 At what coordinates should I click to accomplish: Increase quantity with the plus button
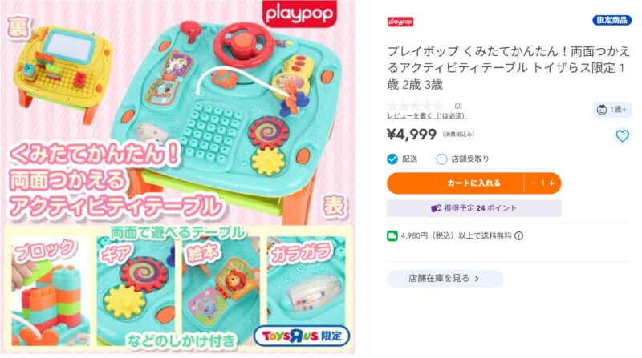[x=551, y=183]
